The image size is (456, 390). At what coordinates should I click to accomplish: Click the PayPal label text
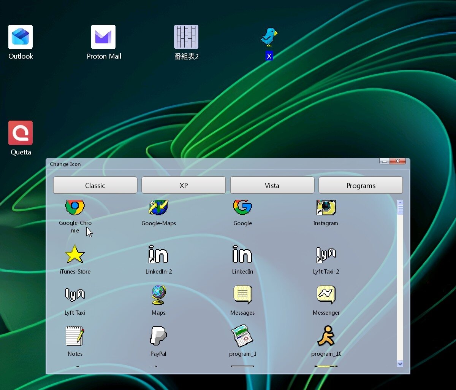(x=158, y=354)
